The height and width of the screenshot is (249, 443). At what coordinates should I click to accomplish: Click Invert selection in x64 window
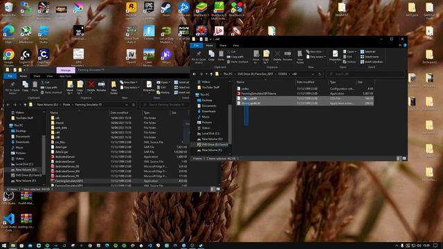pyautogui.click(x=372, y=62)
